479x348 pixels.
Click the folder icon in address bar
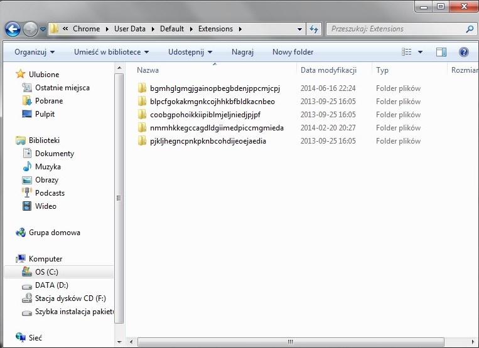[x=55, y=29]
